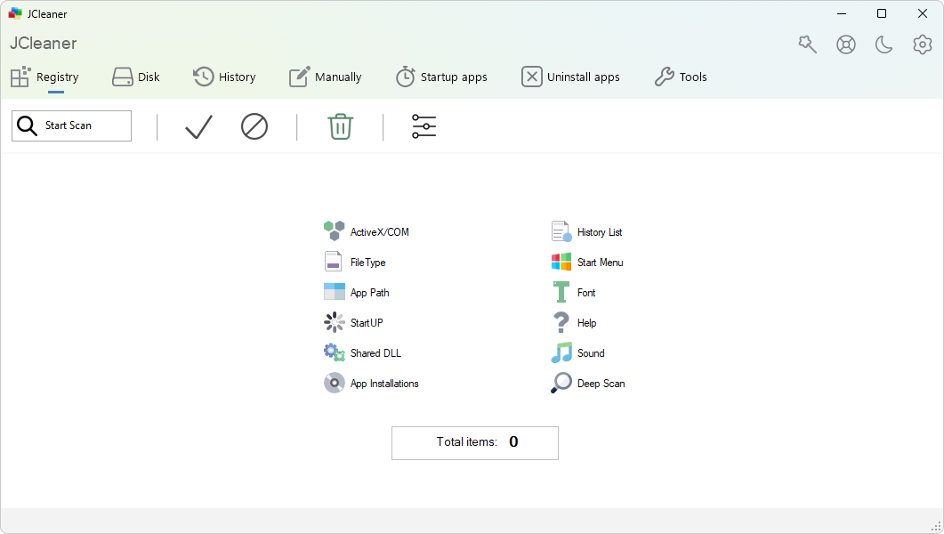Select the Shared DLL label

tap(375, 352)
